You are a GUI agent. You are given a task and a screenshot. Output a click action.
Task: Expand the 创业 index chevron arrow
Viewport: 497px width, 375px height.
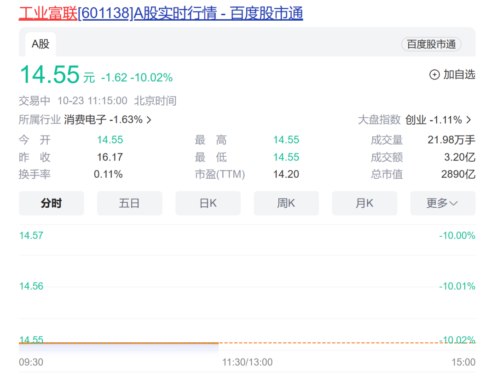click(x=468, y=120)
